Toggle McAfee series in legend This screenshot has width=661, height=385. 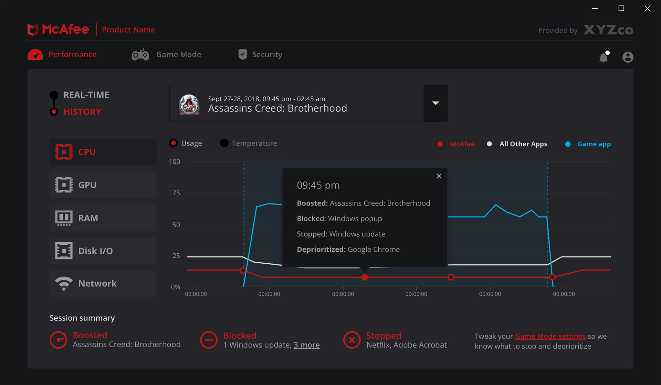[x=456, y=144]
